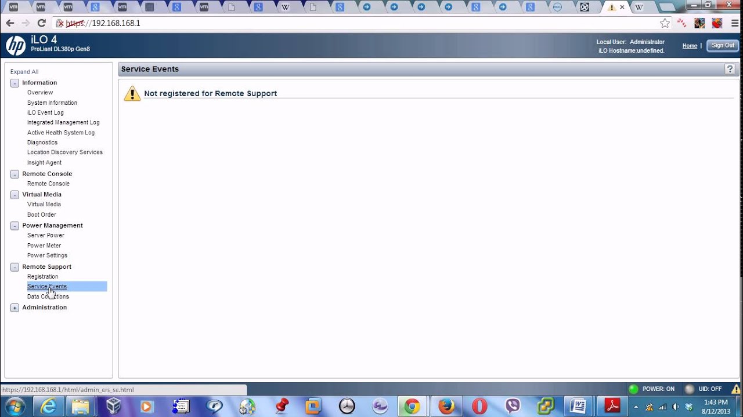Click the clock-face taskbar icon
The image size is (743, 417).
(x=347, y=406)
